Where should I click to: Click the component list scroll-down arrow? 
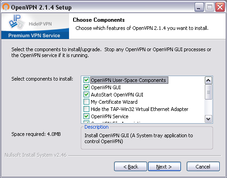tap(208, 119)
